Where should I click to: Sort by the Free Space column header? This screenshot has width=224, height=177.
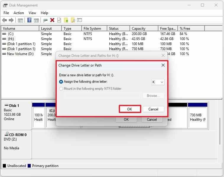coord(168,29)
